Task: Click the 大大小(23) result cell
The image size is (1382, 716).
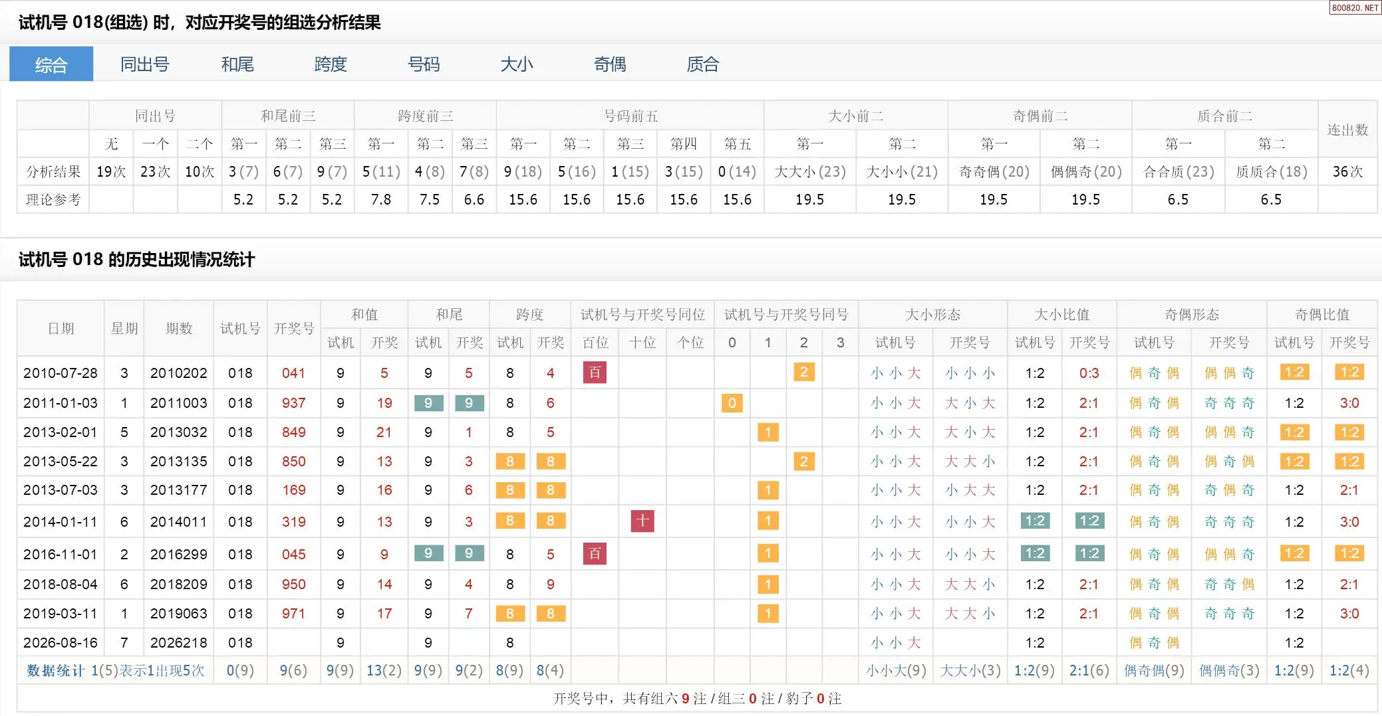Action: pos(810,172)
